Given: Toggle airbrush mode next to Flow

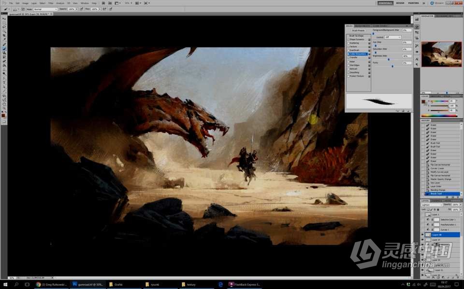Looking at the screenshot, I should click(104, 9).
